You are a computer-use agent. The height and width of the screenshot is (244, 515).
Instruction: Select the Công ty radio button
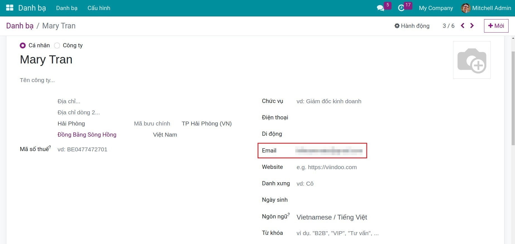pyautogui.click(x=57, y=45)
